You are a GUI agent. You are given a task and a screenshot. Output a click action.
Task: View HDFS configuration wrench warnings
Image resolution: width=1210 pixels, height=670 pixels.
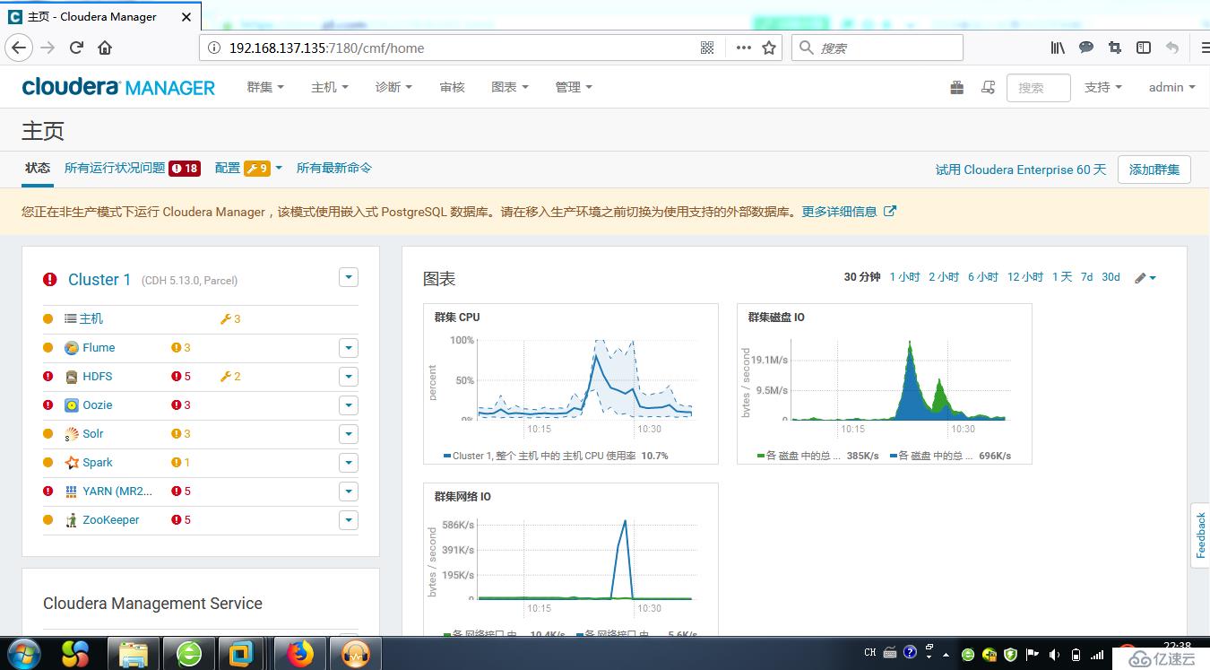point(230,377)
